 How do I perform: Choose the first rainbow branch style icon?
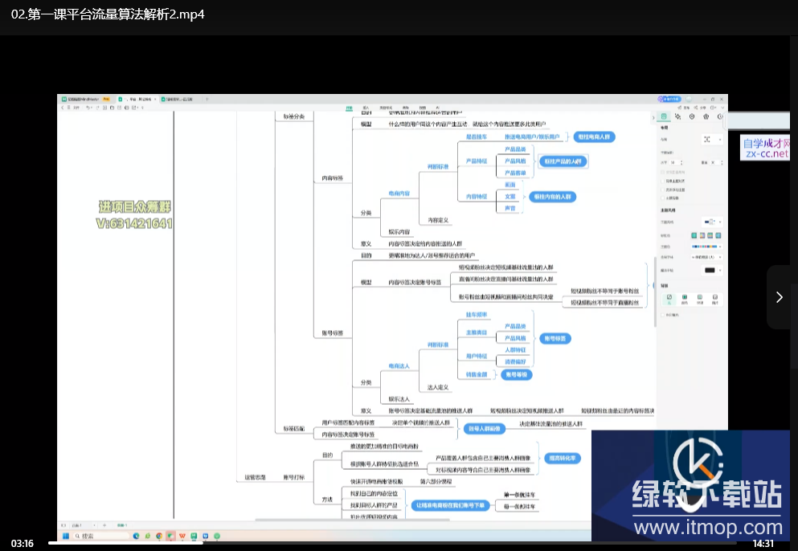(695, 235)
